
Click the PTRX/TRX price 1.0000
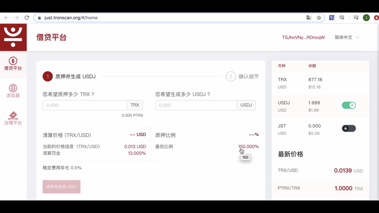pyautogui.click(x=343, y=188)
